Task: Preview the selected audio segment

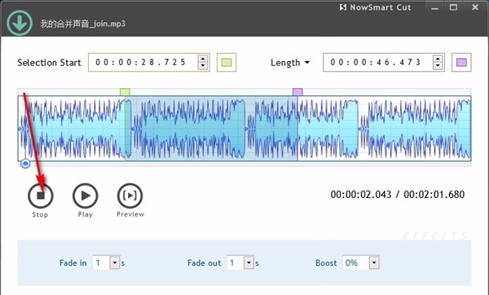Action: (130, 196)
